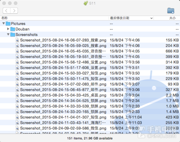Select file name Screenshot_2015-08-24-15-07-02-083_邮件.png
The width and height of the screenshot is (180, 142).
coord(63,84)
